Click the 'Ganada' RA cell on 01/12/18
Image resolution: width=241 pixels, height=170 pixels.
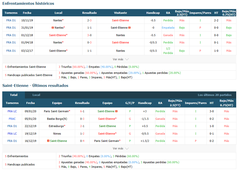point(168,35)
